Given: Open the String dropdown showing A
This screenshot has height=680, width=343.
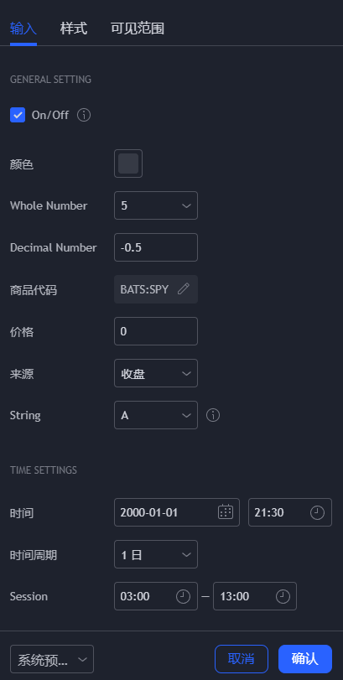Looking at the screenshot, I should pyautogui.click(x=156, y=415).
